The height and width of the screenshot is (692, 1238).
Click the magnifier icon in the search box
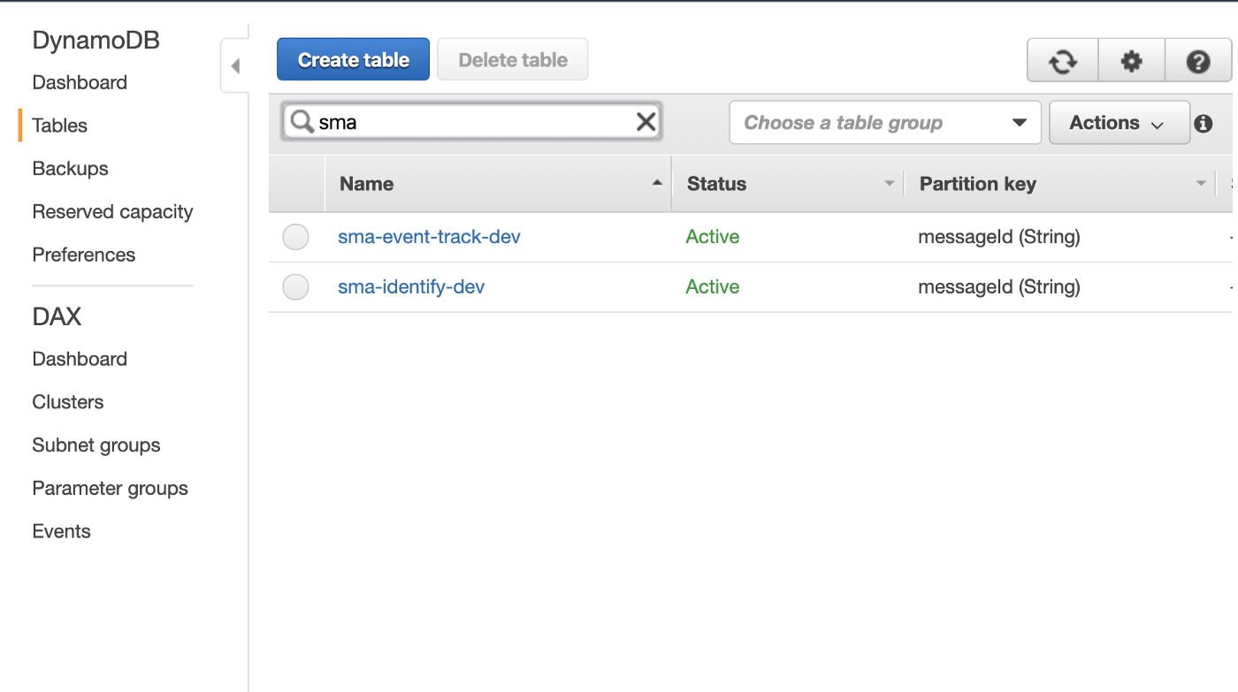coord(302,122)
